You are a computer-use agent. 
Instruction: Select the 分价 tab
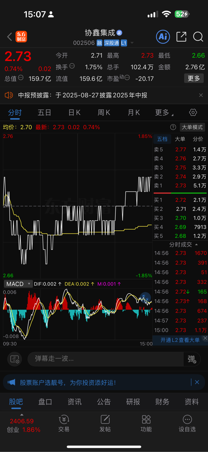pyautogui.click(x=198, y=139)
